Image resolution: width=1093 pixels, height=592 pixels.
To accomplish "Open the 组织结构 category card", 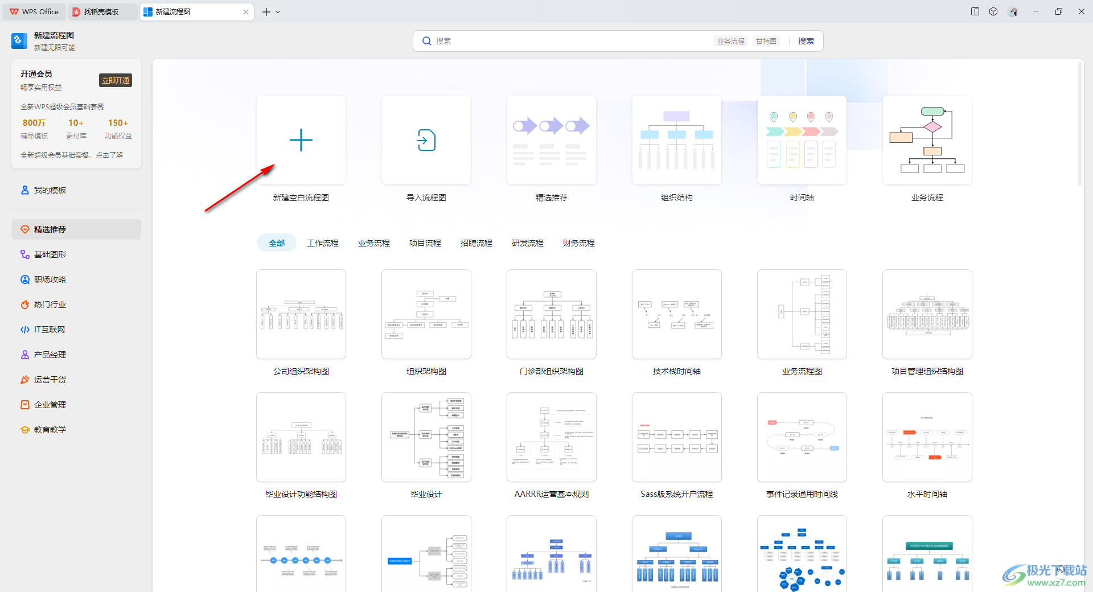I will (x=677, y=140).
